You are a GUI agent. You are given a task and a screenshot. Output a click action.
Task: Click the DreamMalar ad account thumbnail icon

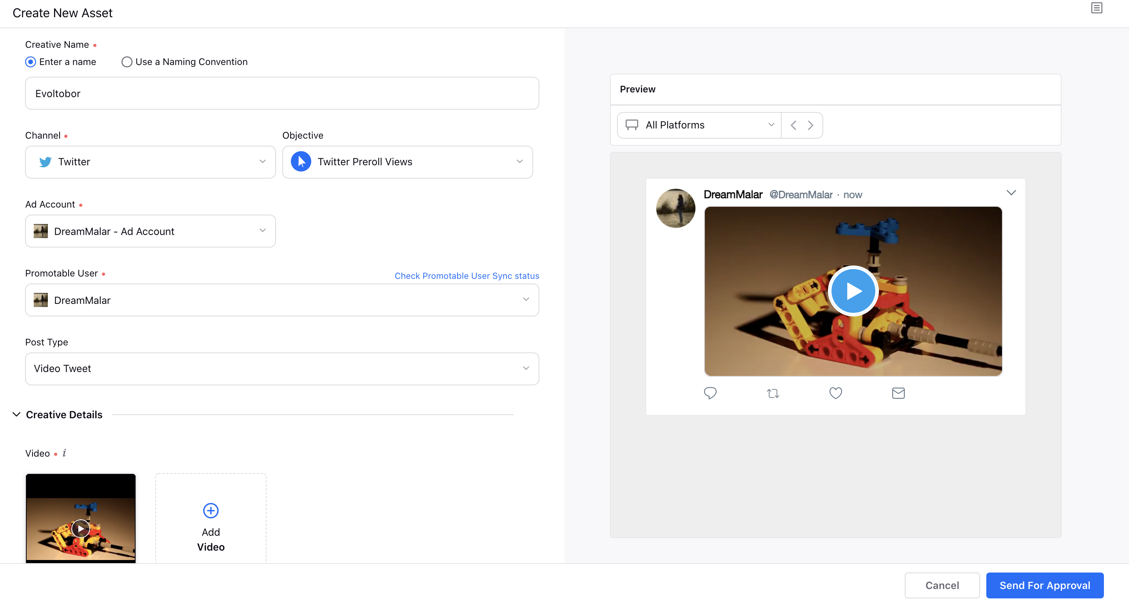click(x=40, y=231)
